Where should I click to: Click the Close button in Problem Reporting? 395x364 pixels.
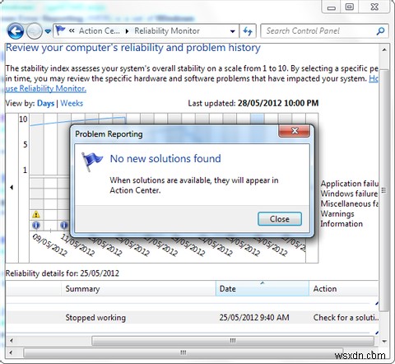[280, 219]
